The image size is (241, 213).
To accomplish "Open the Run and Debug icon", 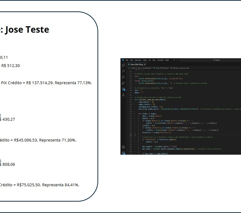I will tap(123, 83).
